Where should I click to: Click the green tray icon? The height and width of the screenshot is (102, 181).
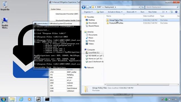[166, 99]
